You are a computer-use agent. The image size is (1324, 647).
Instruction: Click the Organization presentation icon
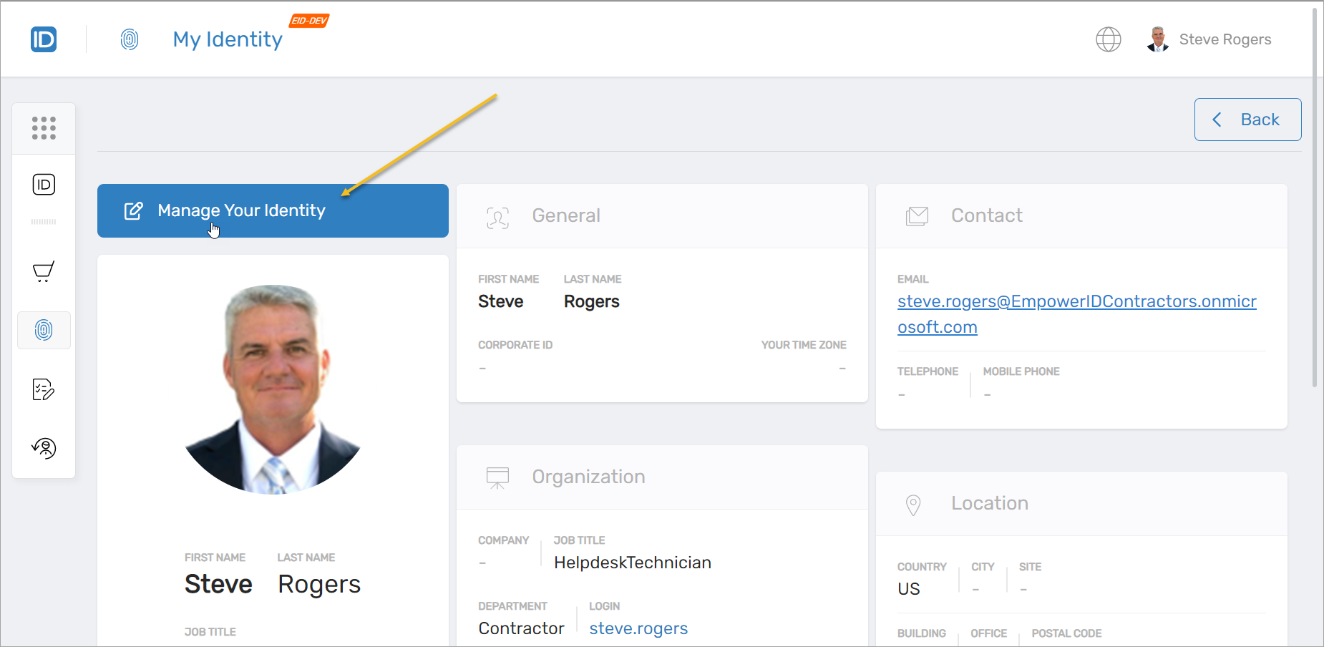point(498,477)
